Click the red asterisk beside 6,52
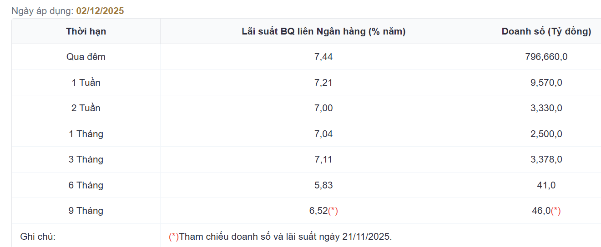 pyautogui.click(x=333, y=211)
